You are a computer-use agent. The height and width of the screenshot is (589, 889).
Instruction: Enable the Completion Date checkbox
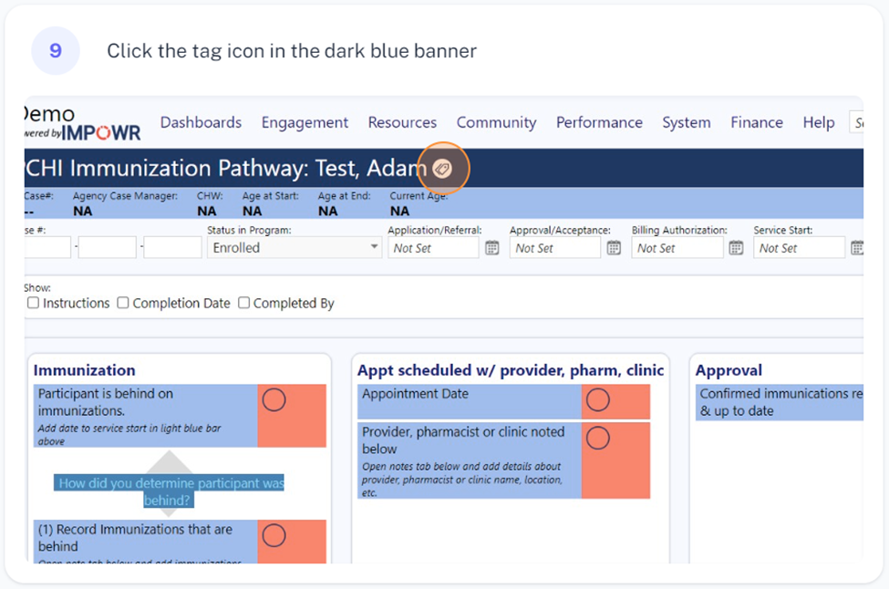click(123, 303)
